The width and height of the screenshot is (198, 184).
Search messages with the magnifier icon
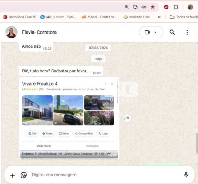click(172, 32)
